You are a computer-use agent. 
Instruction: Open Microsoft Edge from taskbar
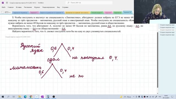pos(25,97)
